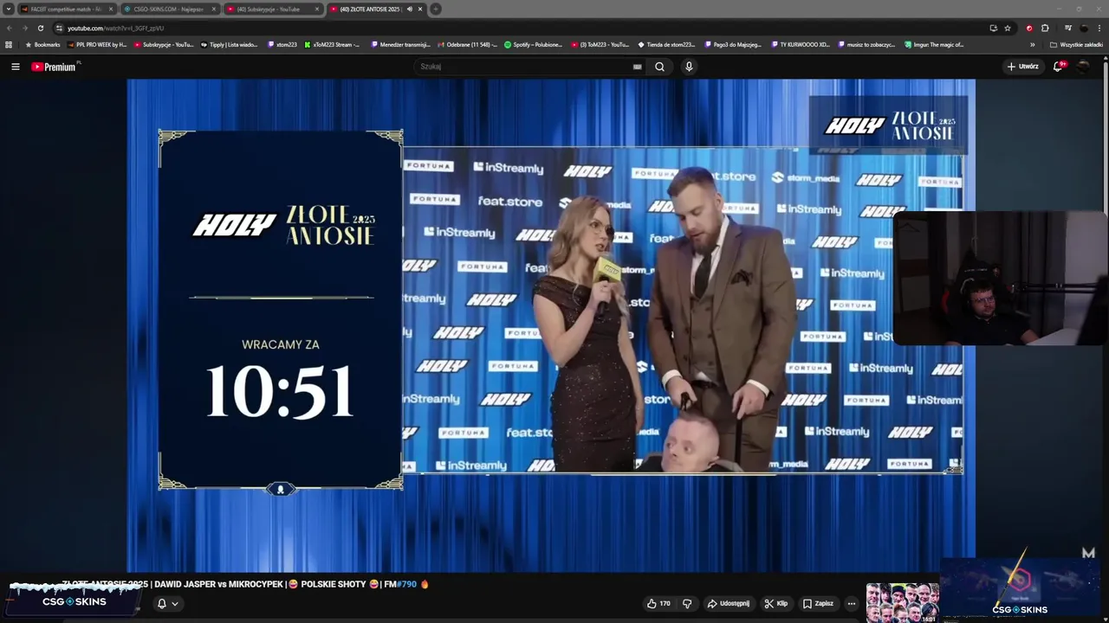The width and height of the screenshot is (1109, 623).
Task: Open more actions three-dot menu under video
Action: coord(852,603)
